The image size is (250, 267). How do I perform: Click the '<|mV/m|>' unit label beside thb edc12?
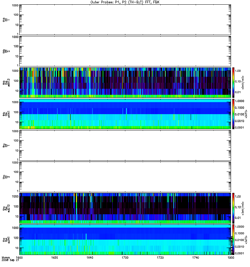click(243, 82)
